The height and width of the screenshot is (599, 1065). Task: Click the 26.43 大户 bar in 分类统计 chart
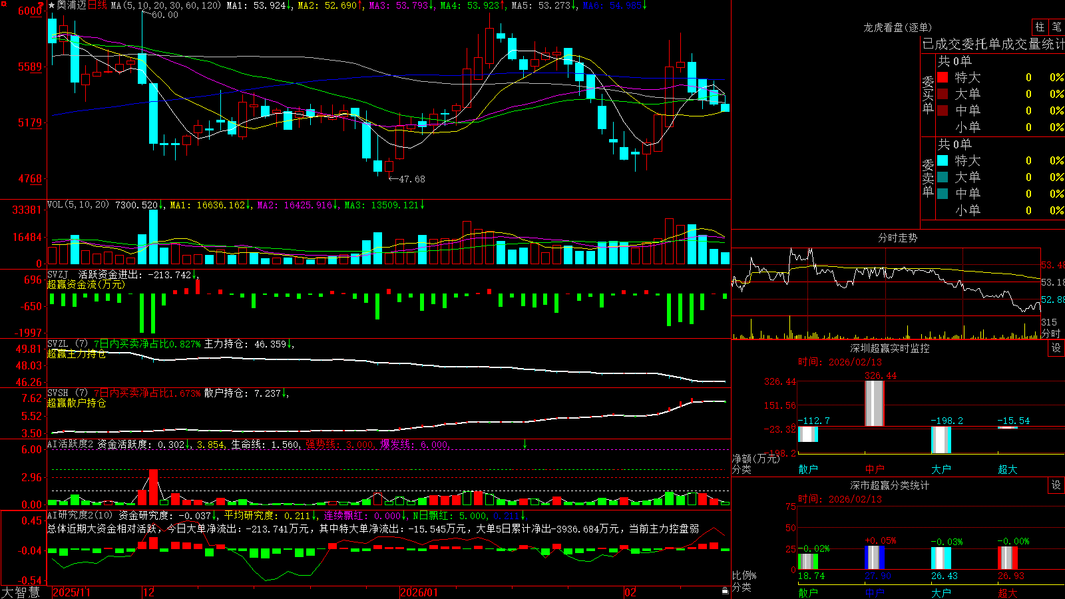tap(941, 558)
